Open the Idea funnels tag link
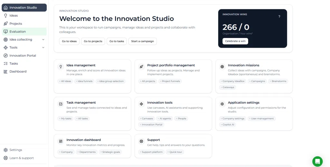Viewport: 330px width, 167px height. coord(84,81)
